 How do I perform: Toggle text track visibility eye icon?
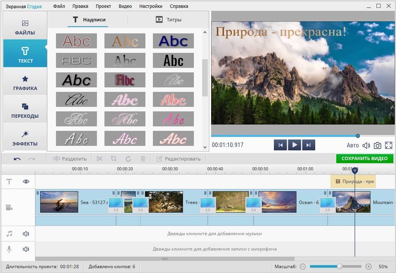point(26,181)
